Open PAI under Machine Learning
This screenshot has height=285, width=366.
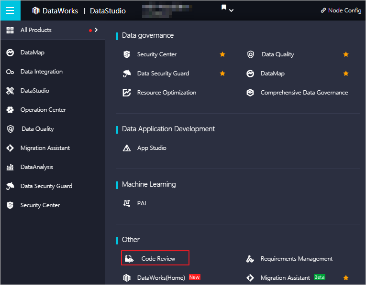pos(142,203)
